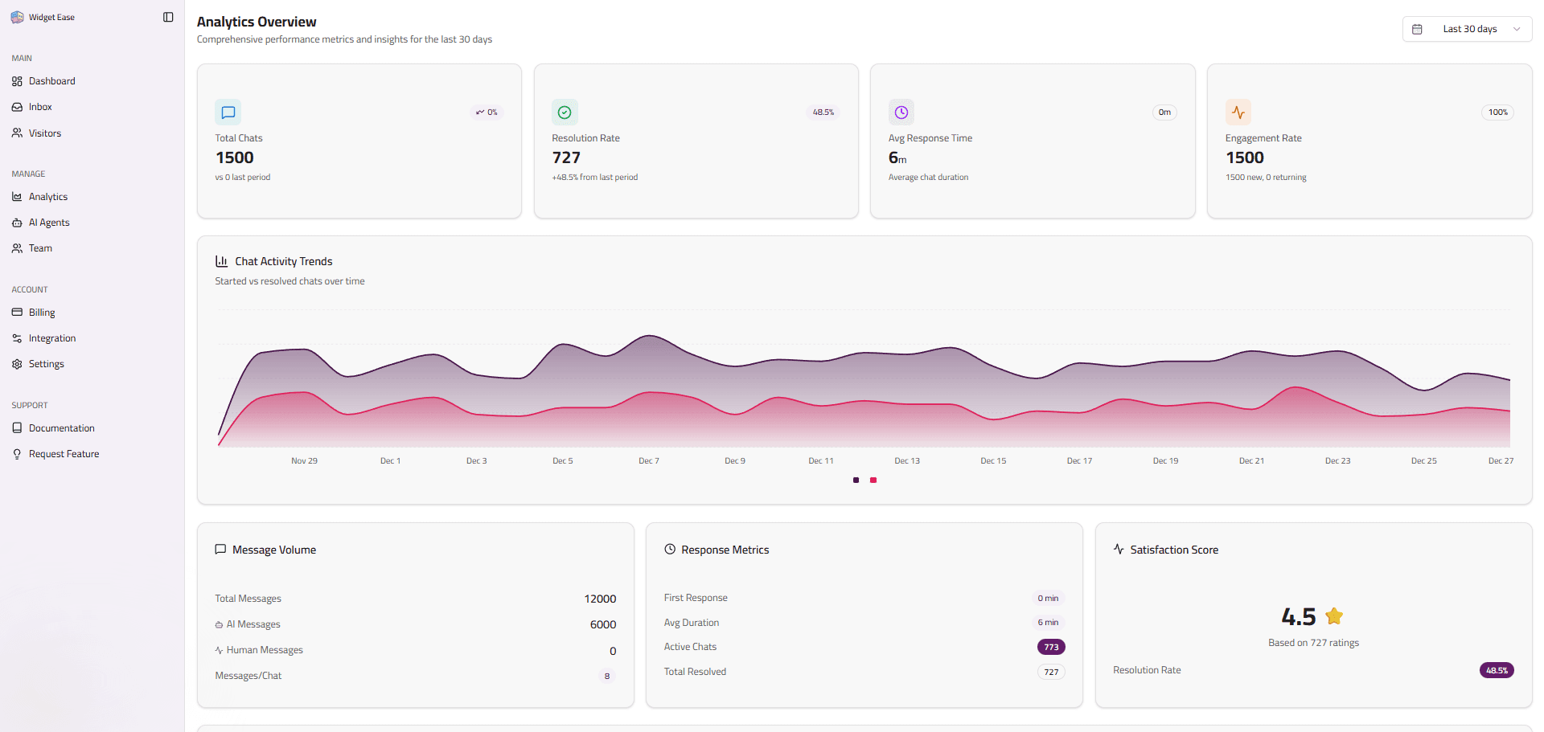Click the calendar icon in date selector
This screenshot has width=1544, height=732.
1417,29
